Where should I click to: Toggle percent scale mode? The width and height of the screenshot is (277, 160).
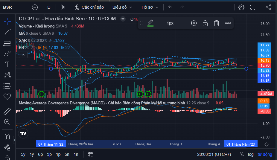241,154
